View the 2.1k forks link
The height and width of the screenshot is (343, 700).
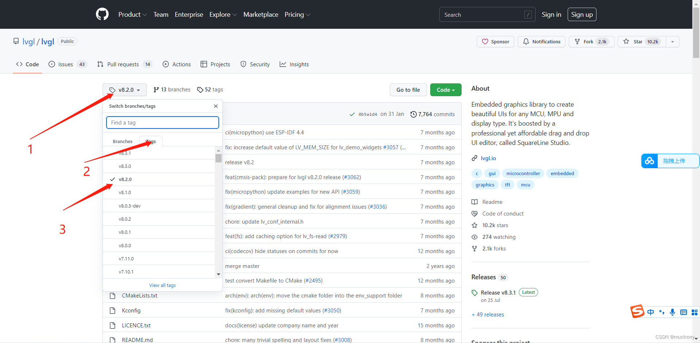point(489,248)
